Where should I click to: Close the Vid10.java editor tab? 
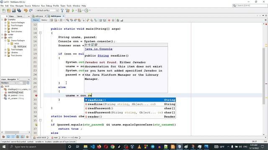coord(63,16)
